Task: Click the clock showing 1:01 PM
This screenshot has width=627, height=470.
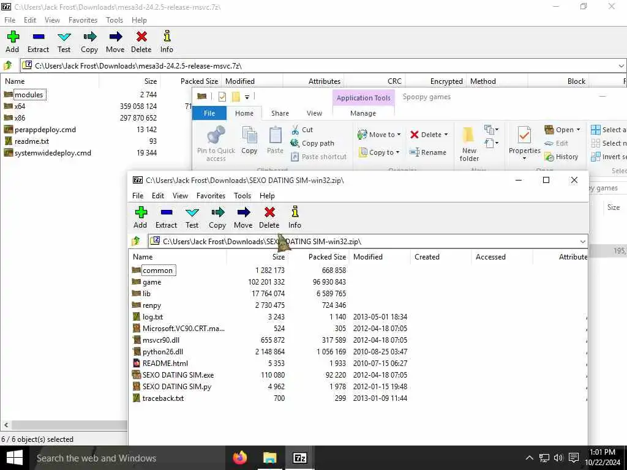Action: click(x=603, y=452)
